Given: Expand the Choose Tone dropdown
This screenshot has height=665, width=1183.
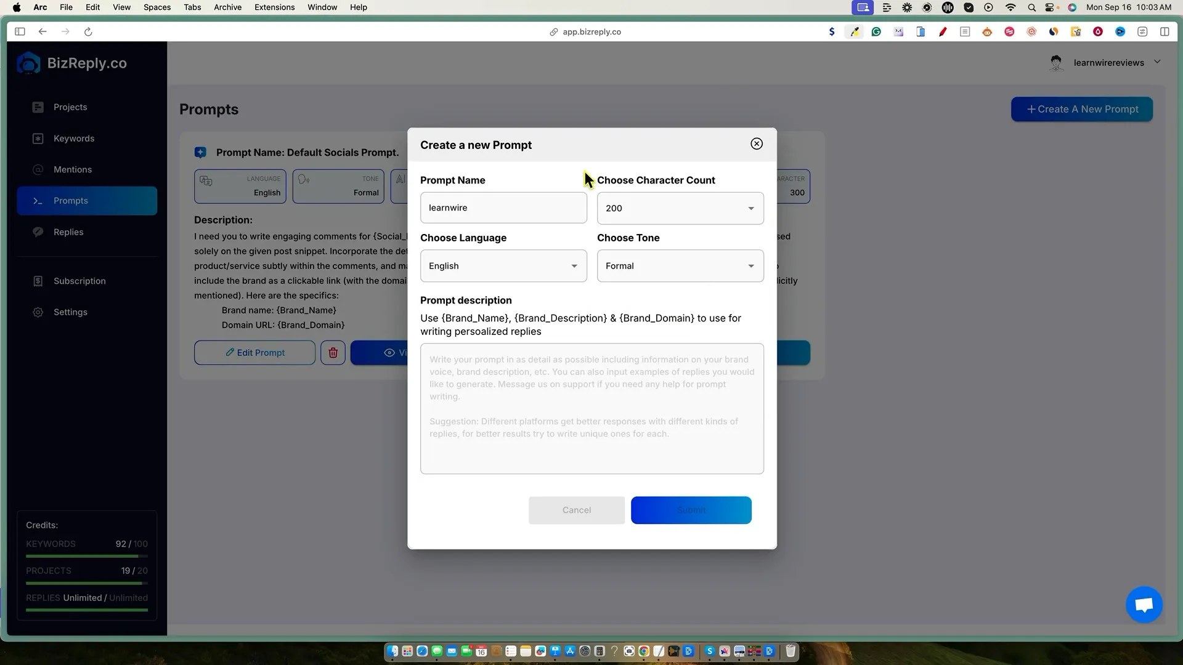Looking at the screenshot, I should [x=680, y=266].
